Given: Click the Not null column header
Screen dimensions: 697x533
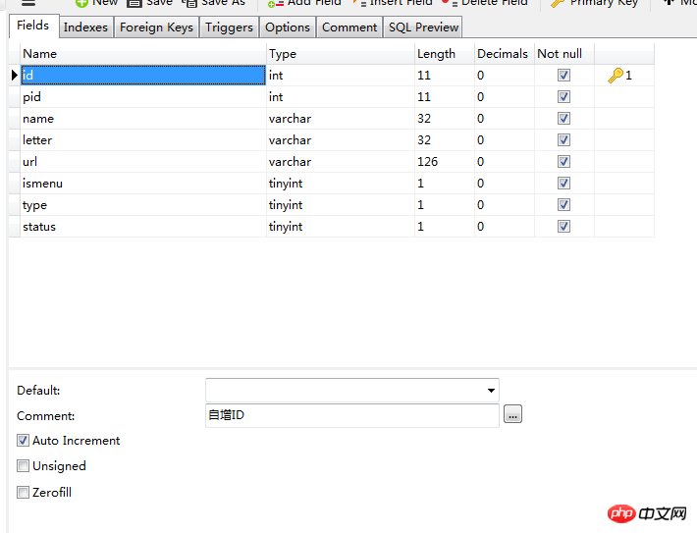Looking at the screenshot, I should 564,54.
